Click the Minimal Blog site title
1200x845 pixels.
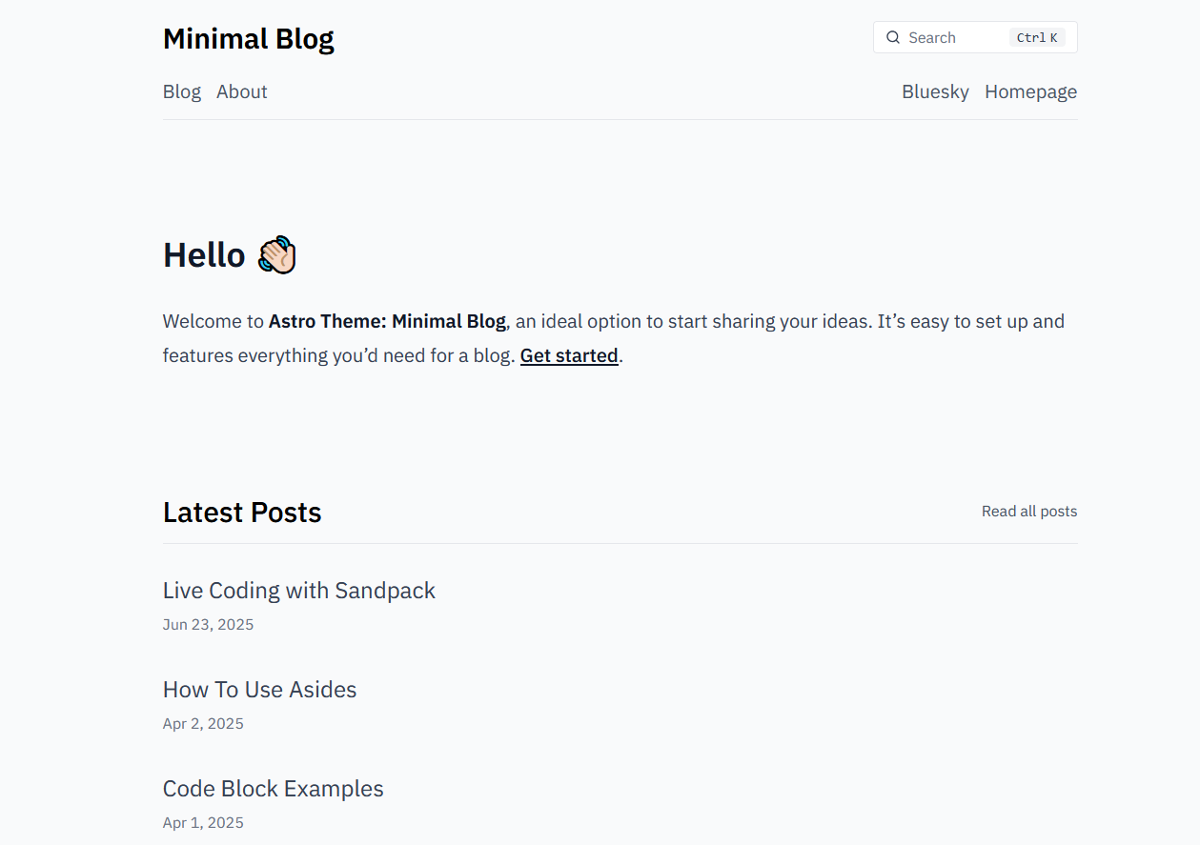[248, 38]
